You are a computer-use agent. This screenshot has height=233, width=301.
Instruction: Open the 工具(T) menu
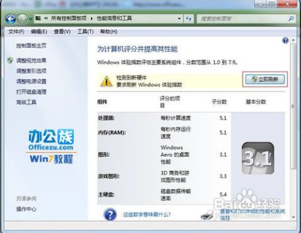(85, 32)
